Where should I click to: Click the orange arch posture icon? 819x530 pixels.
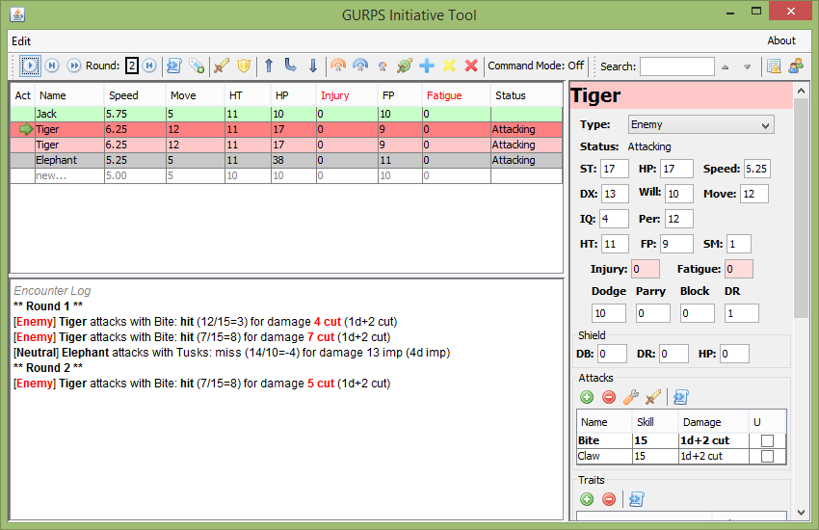pos(338,66)
